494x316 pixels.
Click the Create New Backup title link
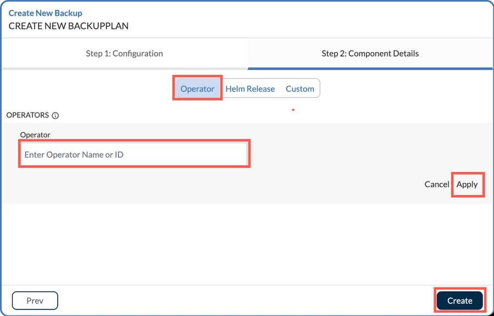[x=46, y=13]
